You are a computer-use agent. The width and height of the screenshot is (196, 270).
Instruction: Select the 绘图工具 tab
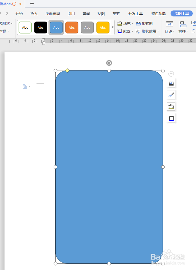click(x=182, y=13)
